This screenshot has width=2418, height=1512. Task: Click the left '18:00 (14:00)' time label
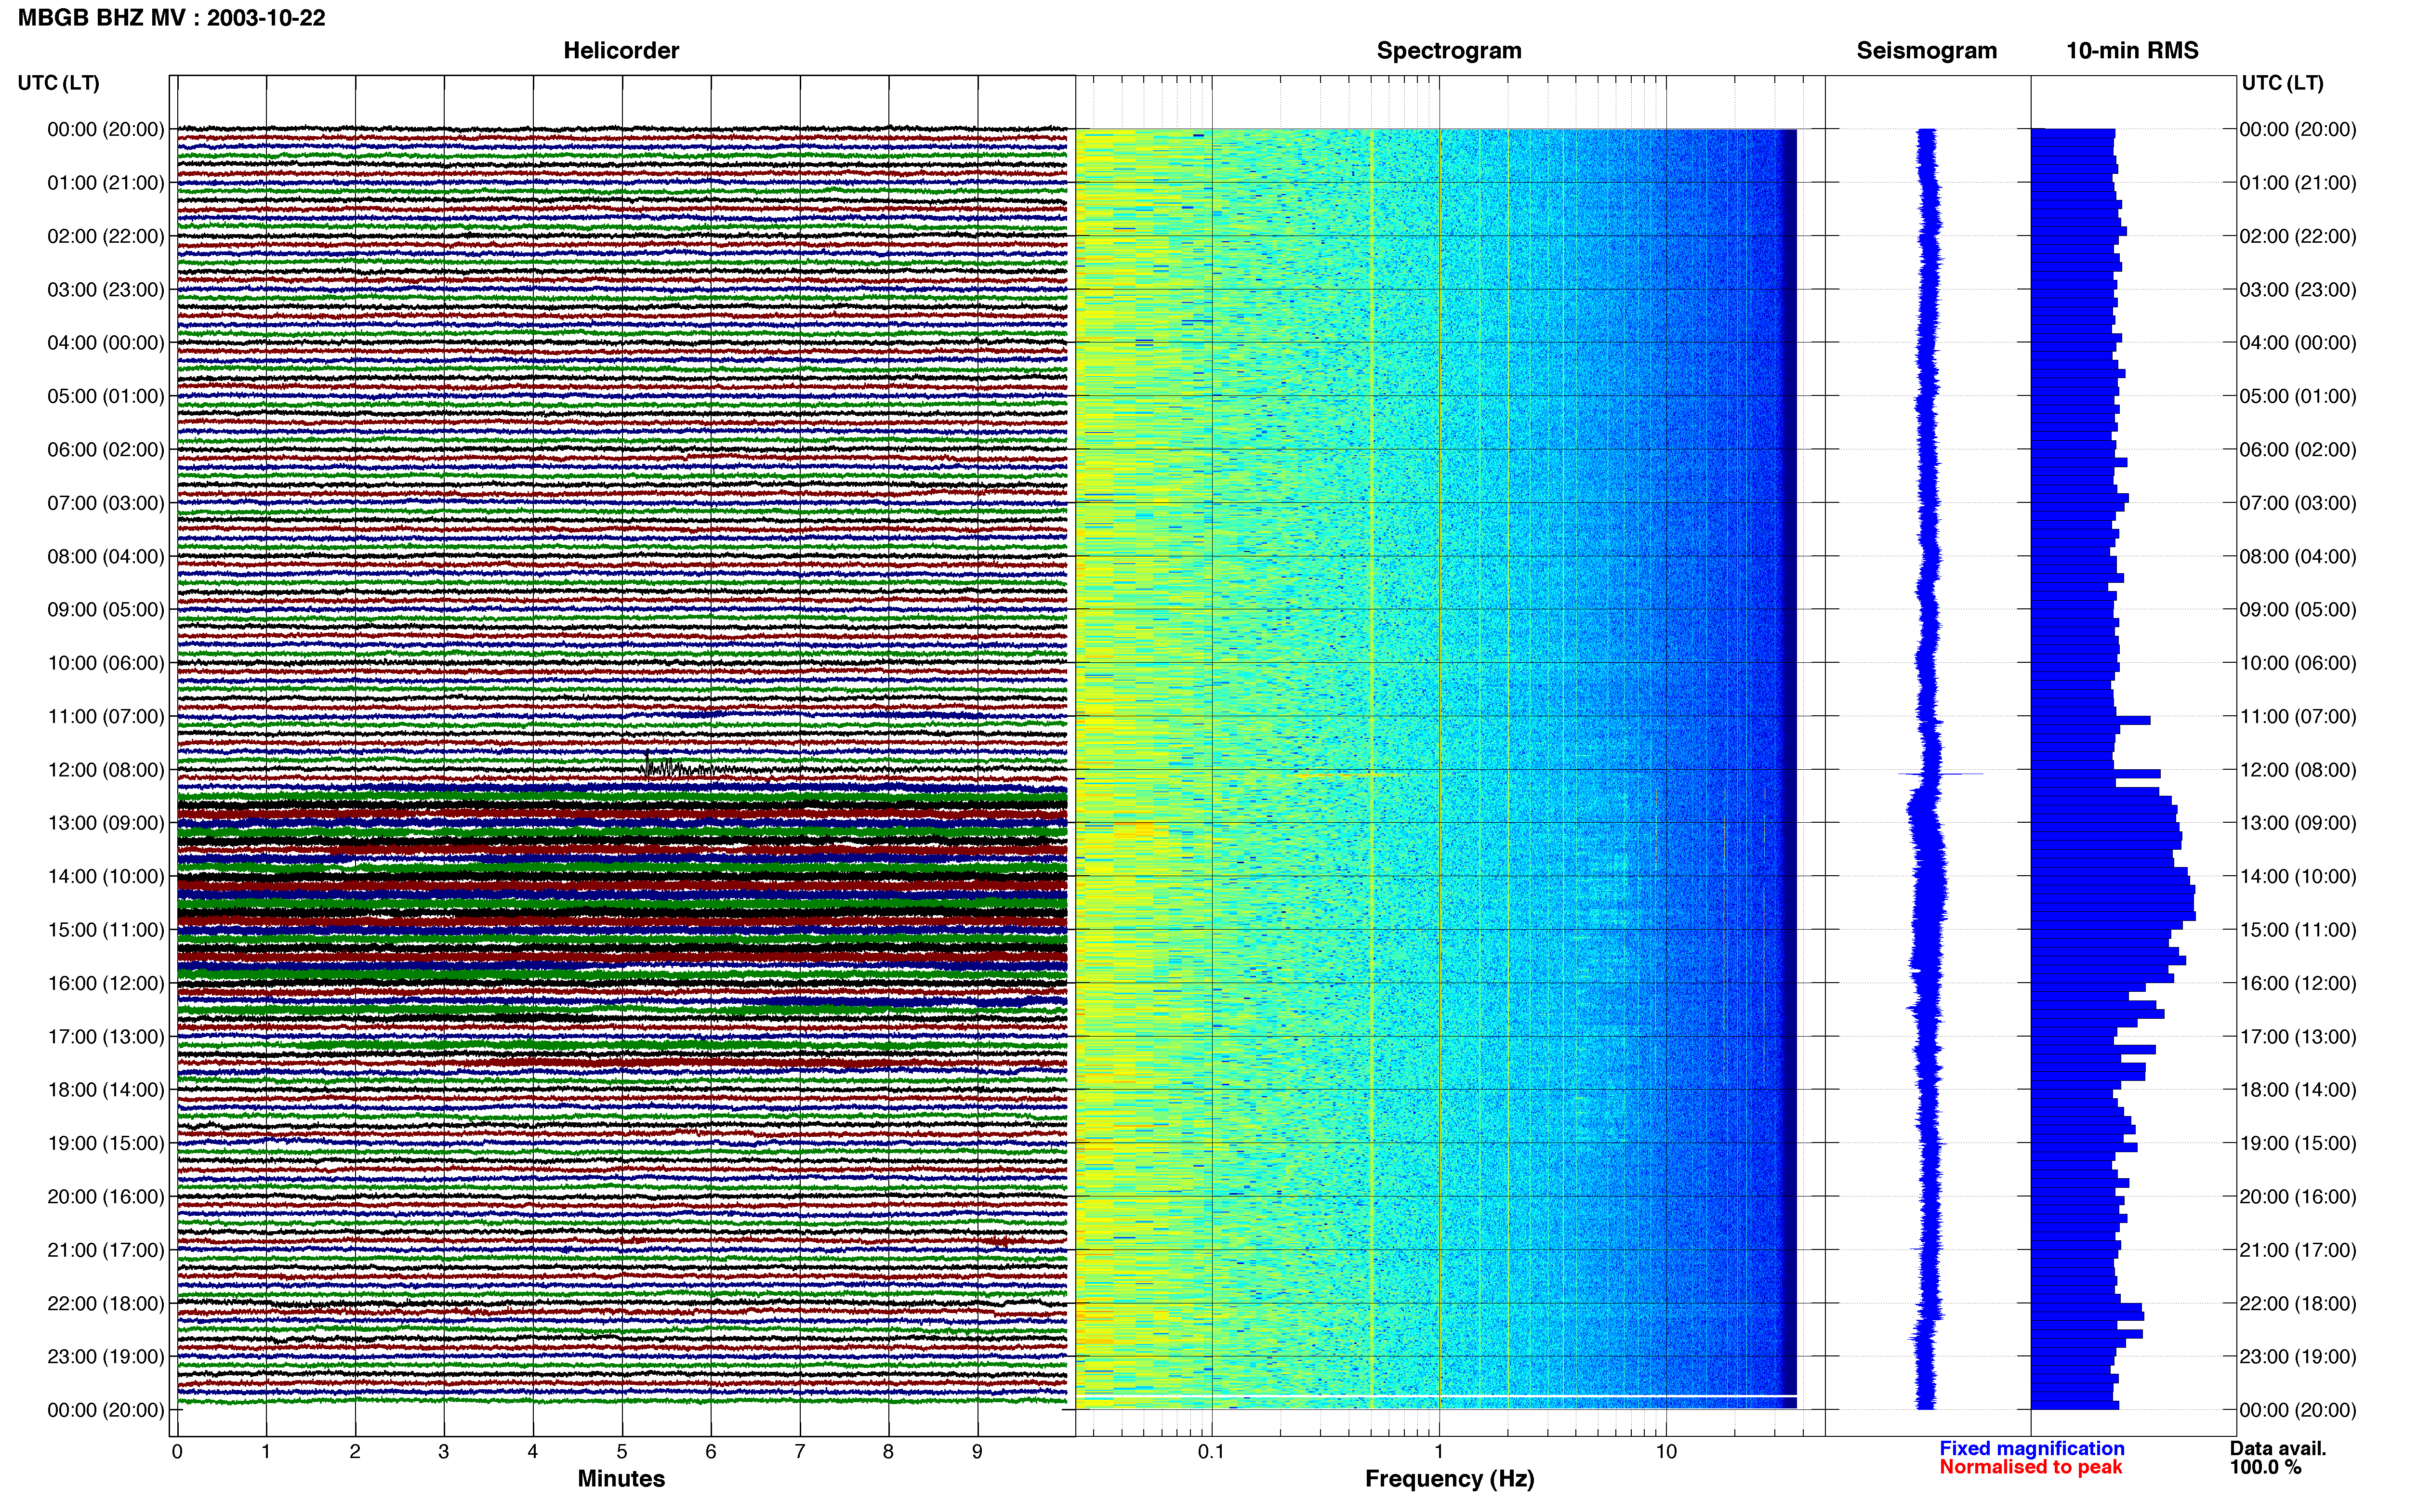pyautogui.click(x=106, y=1090)
